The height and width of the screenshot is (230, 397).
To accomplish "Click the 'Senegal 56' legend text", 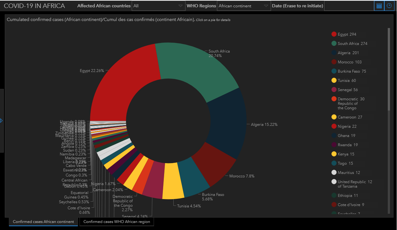I will click(348, 90).
